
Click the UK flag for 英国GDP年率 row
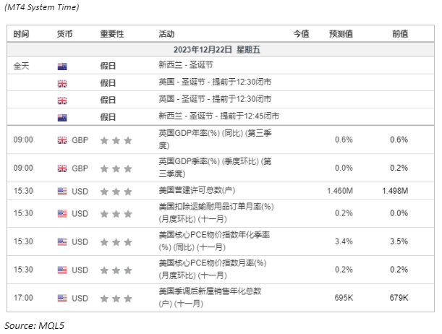[x=62, y=140]
